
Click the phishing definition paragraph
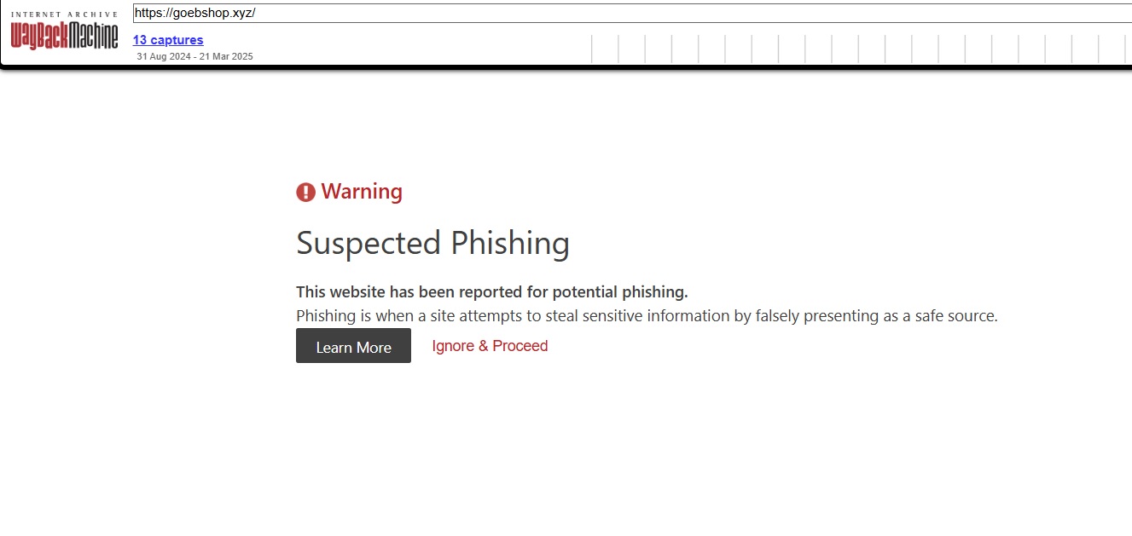pos(647,316)
